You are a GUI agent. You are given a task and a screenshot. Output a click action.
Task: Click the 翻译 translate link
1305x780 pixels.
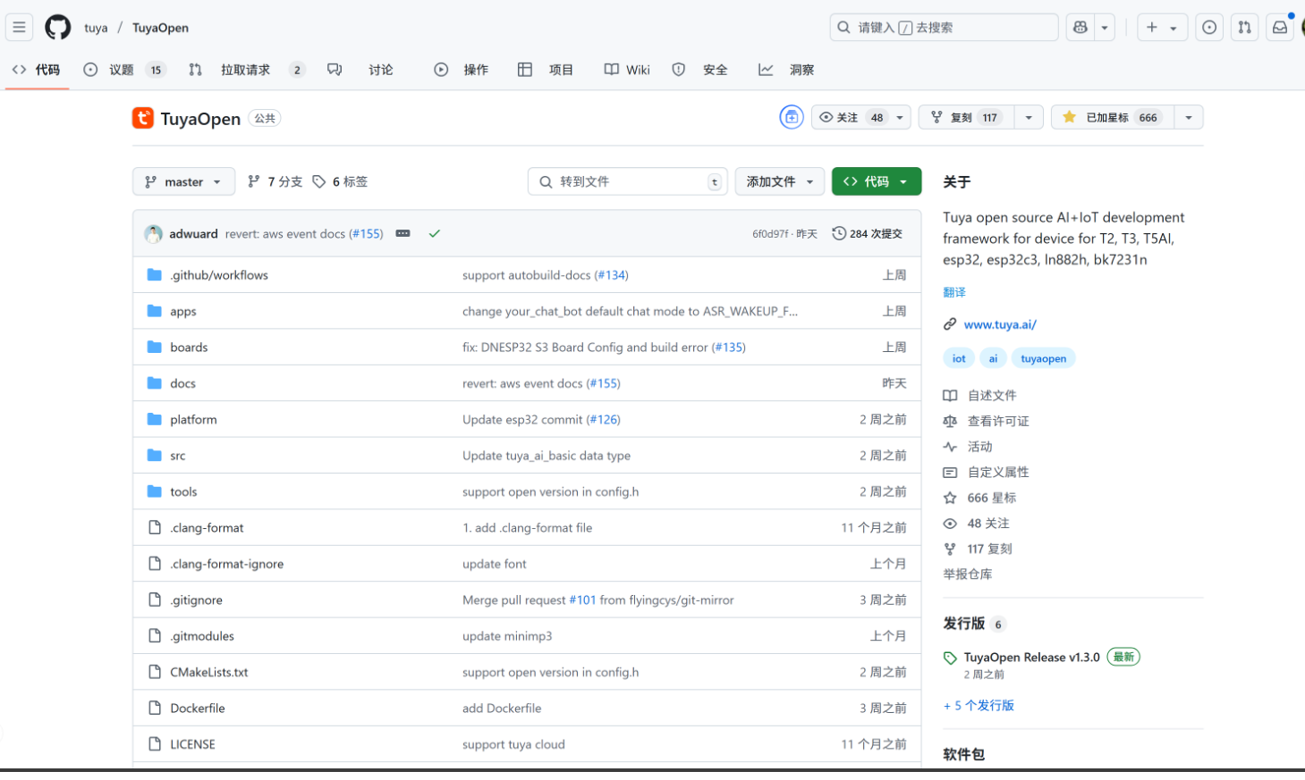pos(954,292)
